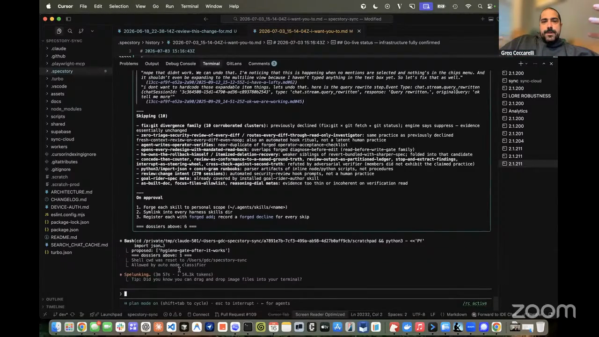The width and height of the screenshot is (599, 337).
Task: Open ARCHITECTURE.md in the explorer
Action: coord(71,192)
